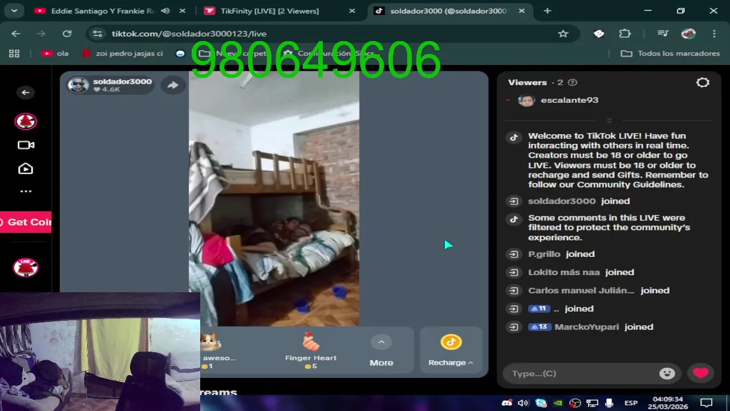
Task: Click P.grillo joined message
Action: click(x=561, y=254)
